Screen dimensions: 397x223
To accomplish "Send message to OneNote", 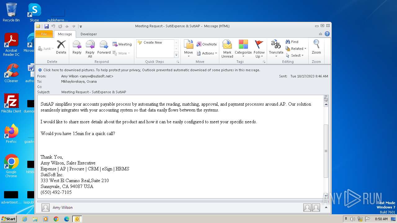I will pos(207,44).
